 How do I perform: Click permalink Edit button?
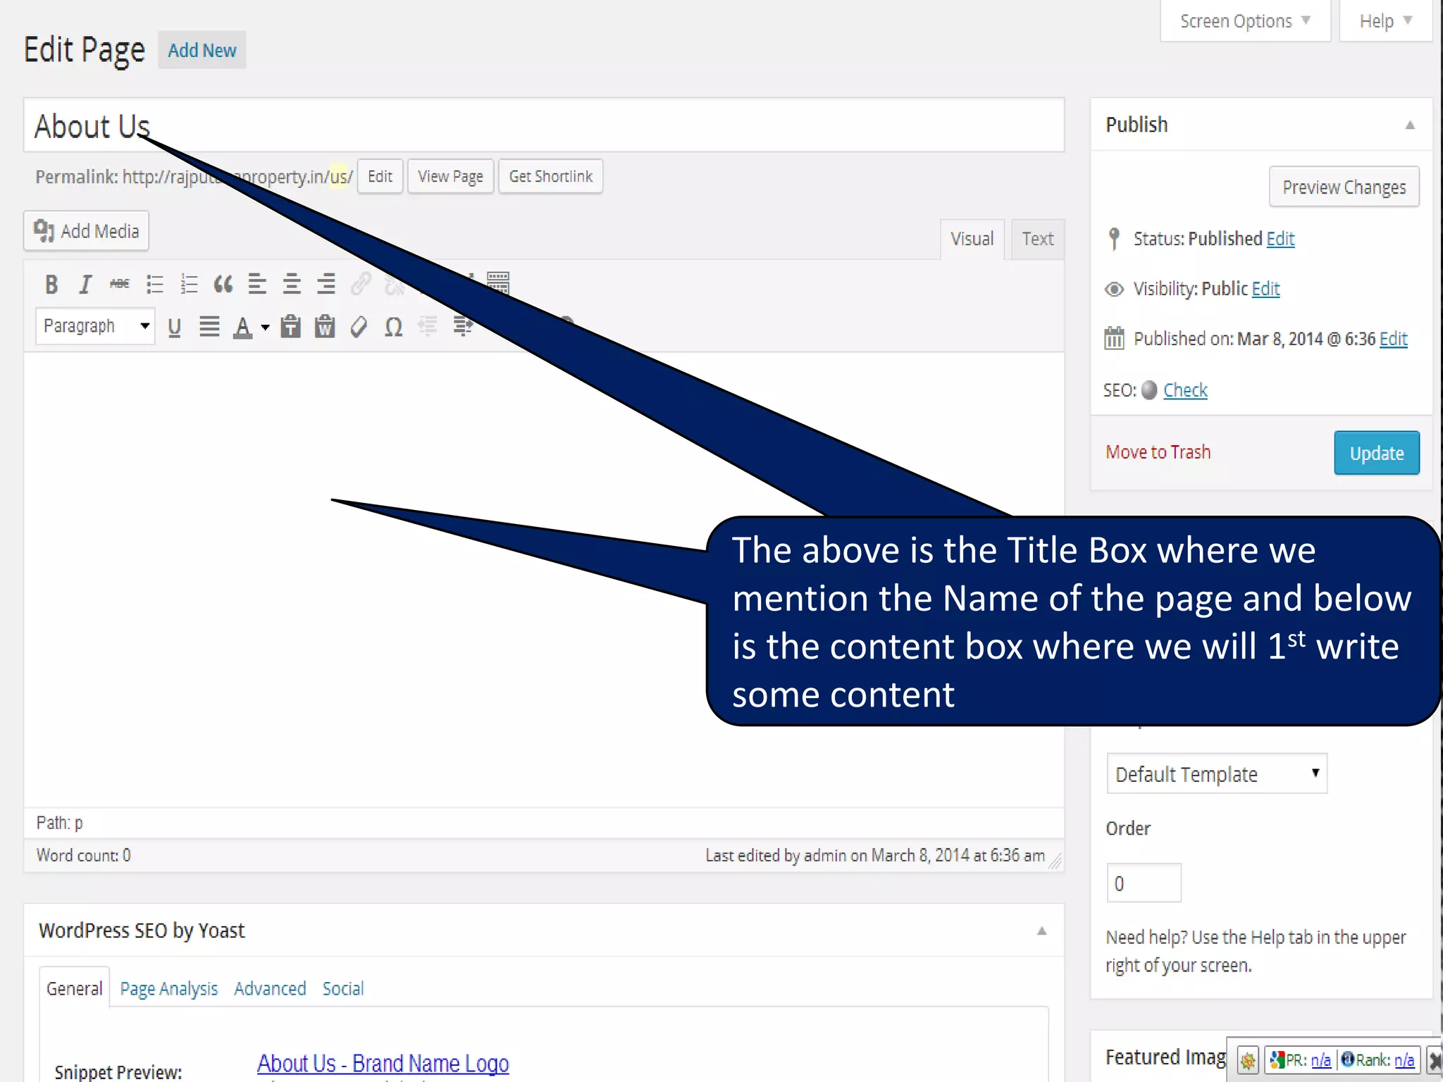[x=380, y=176]
